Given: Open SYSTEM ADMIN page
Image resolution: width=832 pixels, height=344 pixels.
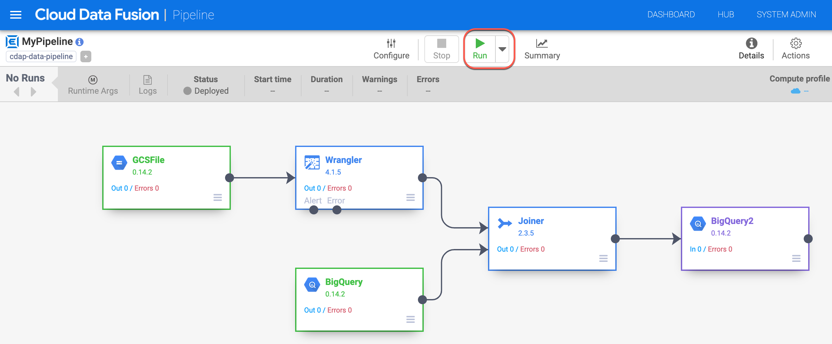Looking at the screenshot, I should (786, 15).
